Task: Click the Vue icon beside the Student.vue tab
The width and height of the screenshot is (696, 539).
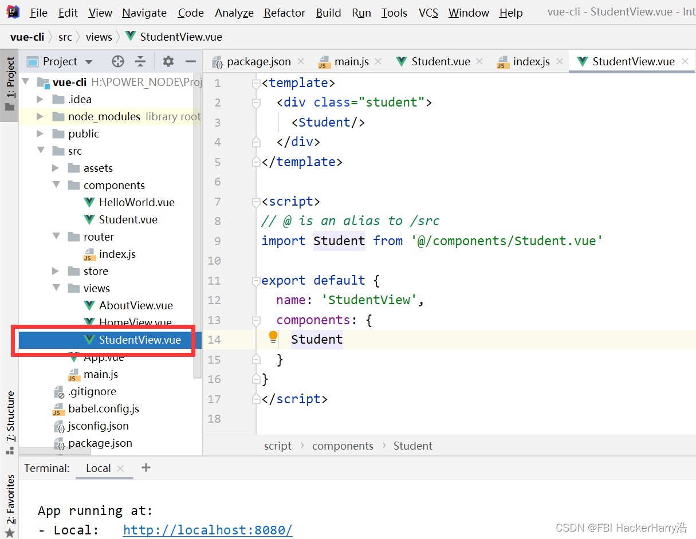Action: click(402, 61)
